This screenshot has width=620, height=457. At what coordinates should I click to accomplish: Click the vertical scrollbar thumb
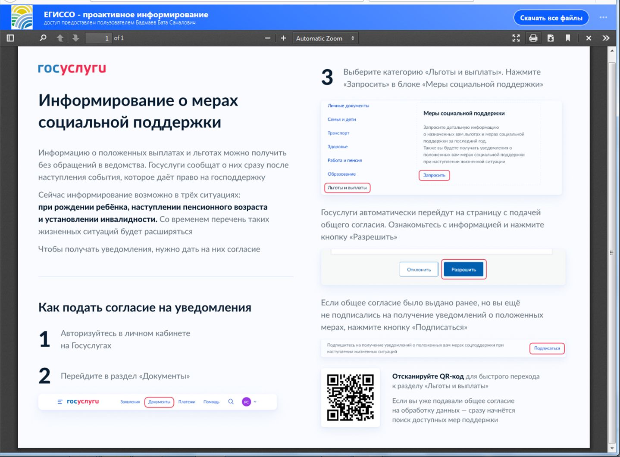click(x=611, y=252)
